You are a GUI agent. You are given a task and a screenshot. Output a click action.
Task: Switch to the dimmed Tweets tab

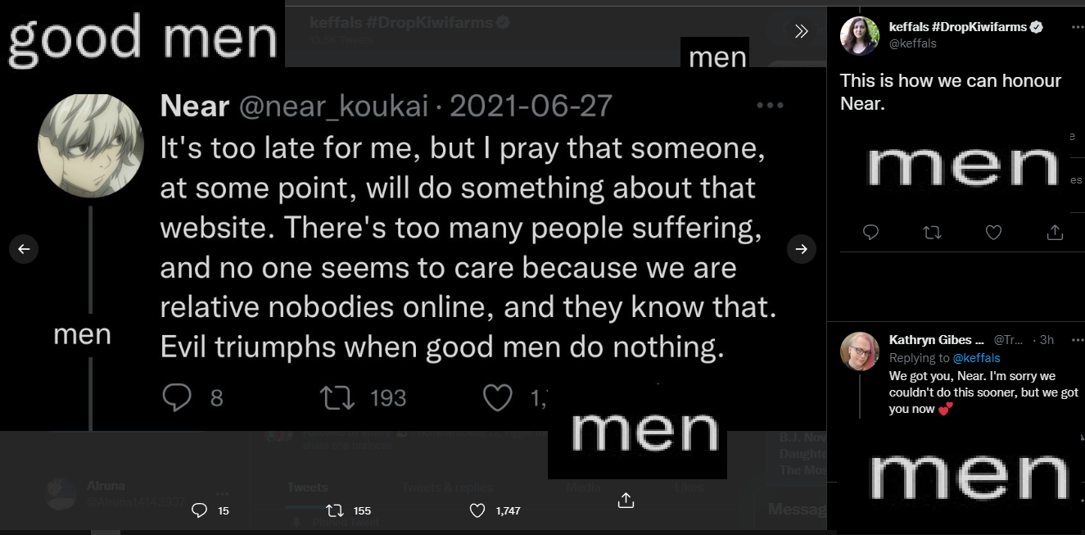307,487
